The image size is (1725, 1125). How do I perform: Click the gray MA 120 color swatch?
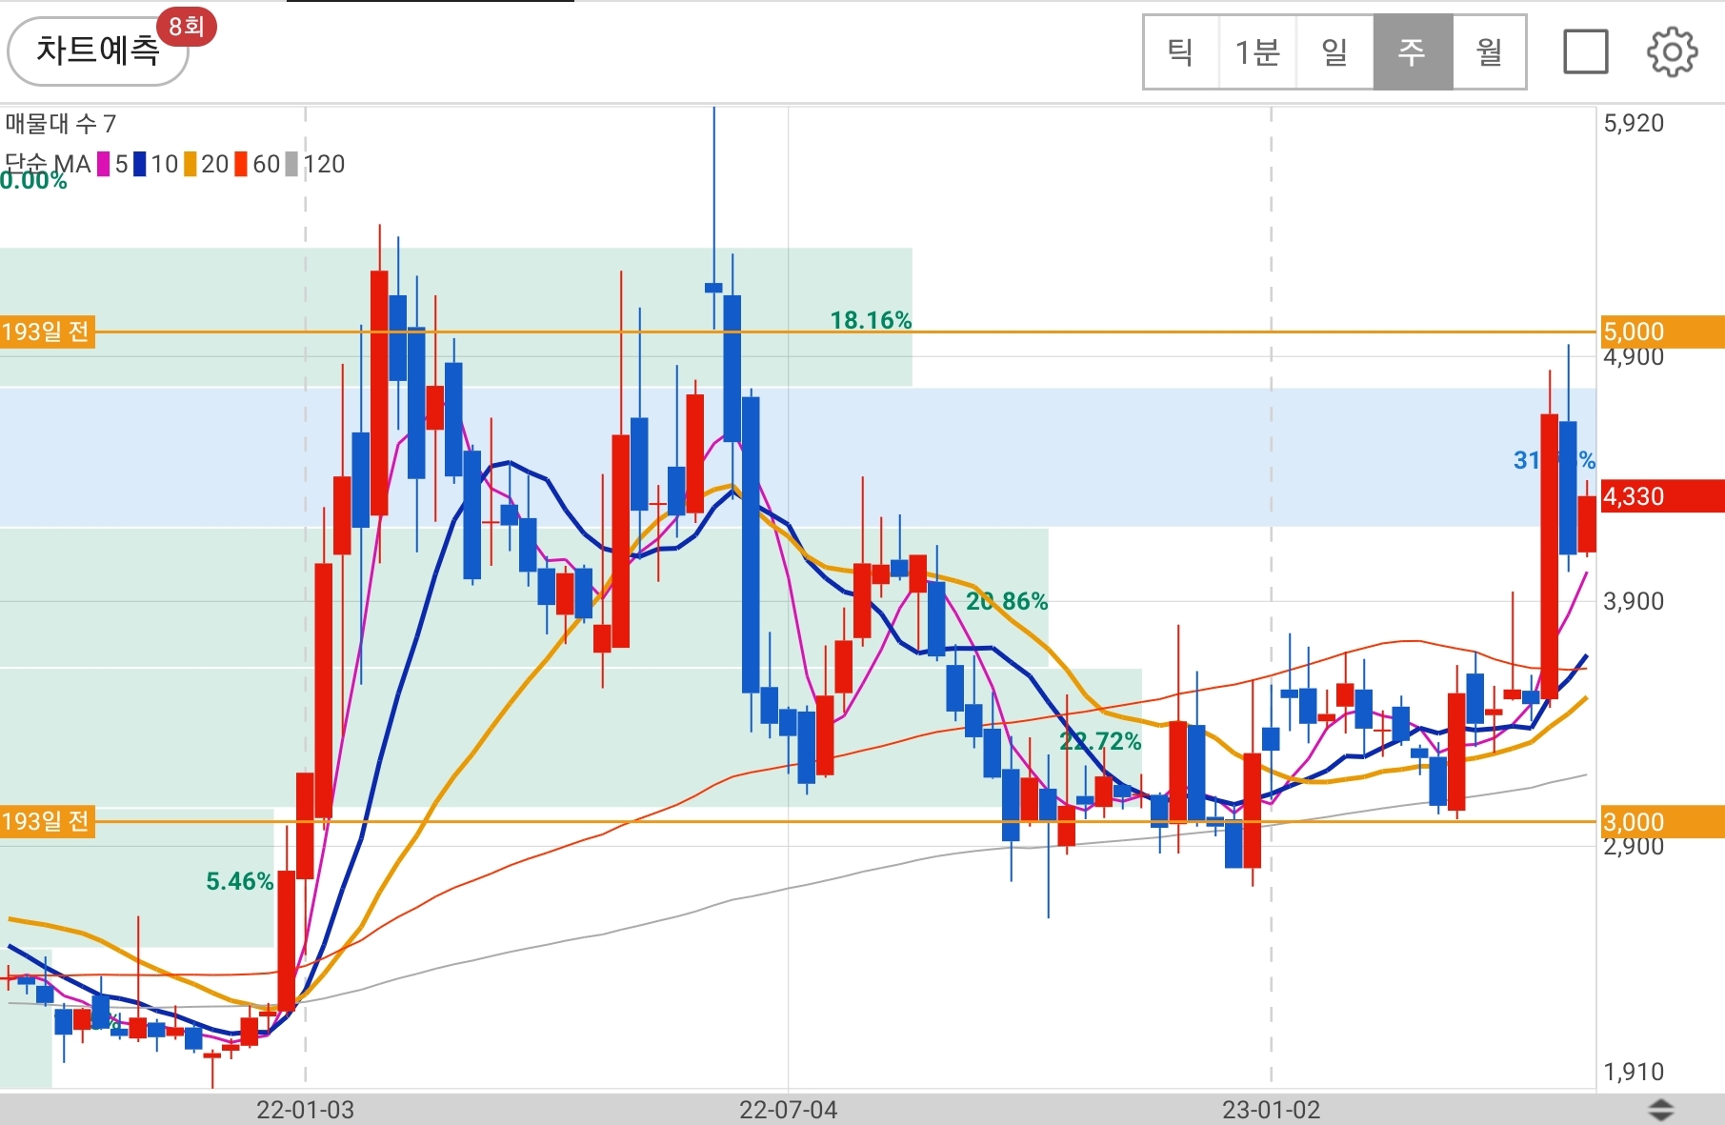coord(291,164)
